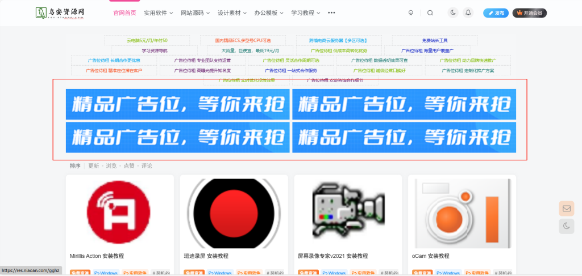Click the floating mail contact icon
The height and width of the screenshot is (276, 582).
point(567,209)
